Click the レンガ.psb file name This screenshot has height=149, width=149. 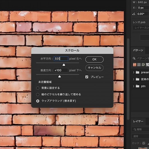pos(139,22)
